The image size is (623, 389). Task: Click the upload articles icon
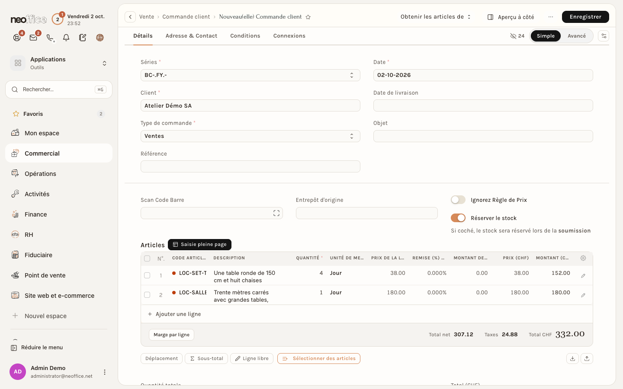587,358
